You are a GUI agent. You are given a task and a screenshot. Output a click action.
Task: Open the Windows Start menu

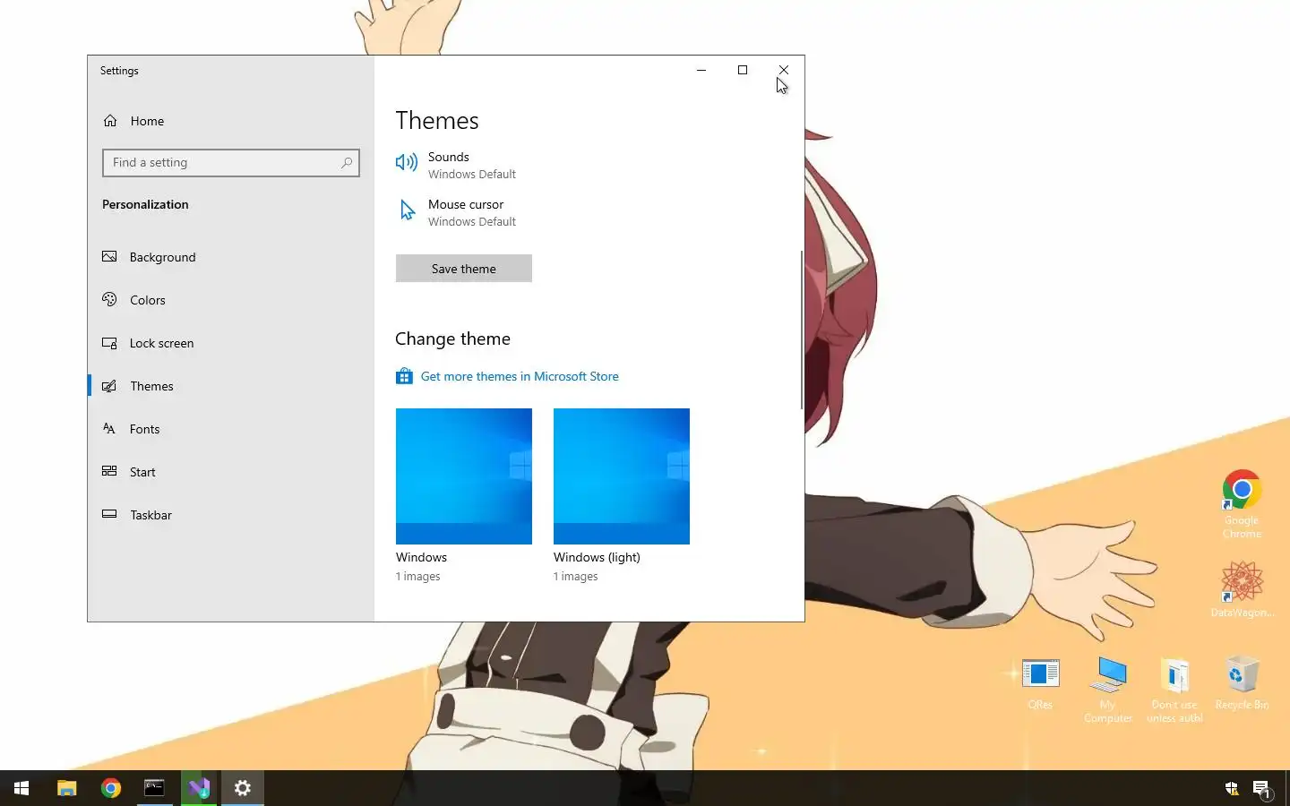[21, 788]
